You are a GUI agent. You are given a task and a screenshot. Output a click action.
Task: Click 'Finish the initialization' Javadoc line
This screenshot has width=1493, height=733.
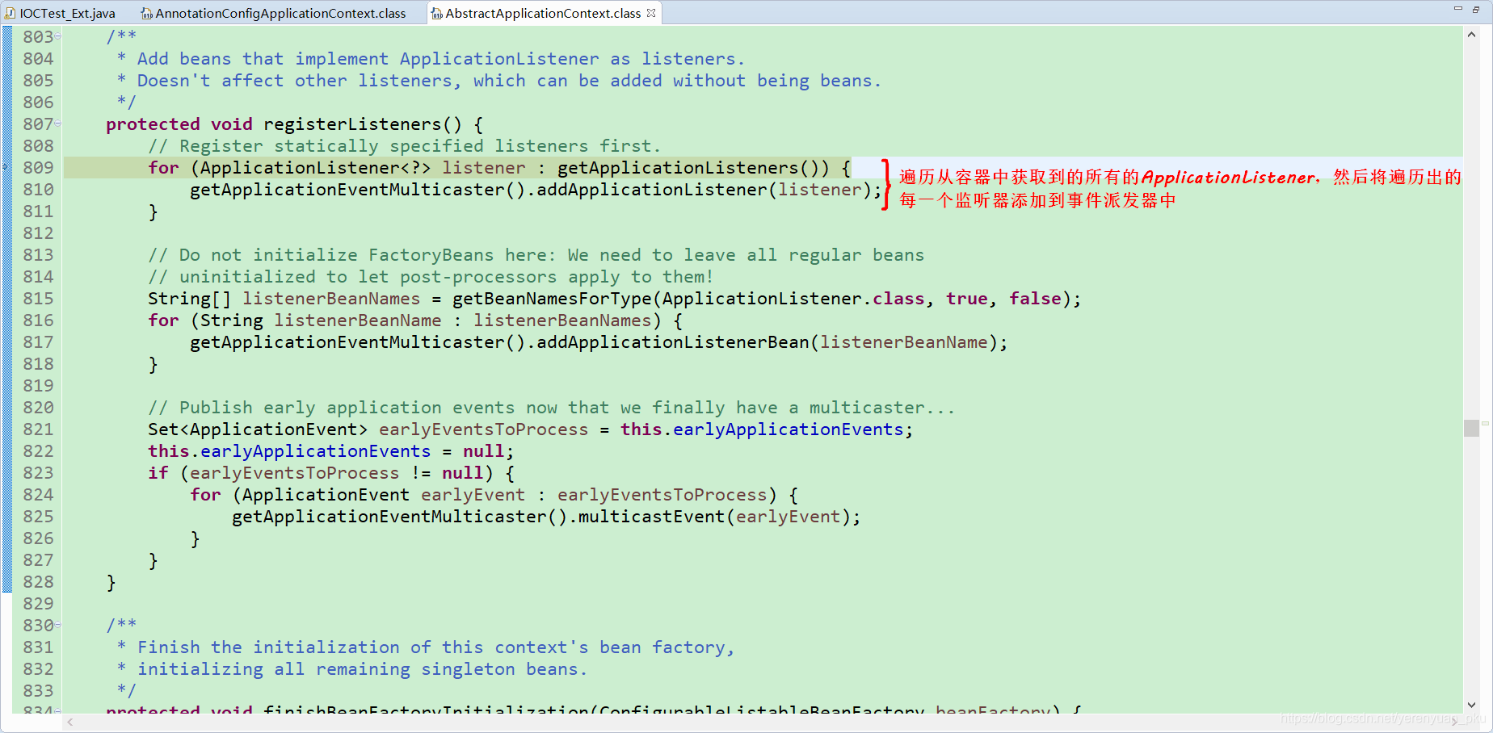coord(425,647)
